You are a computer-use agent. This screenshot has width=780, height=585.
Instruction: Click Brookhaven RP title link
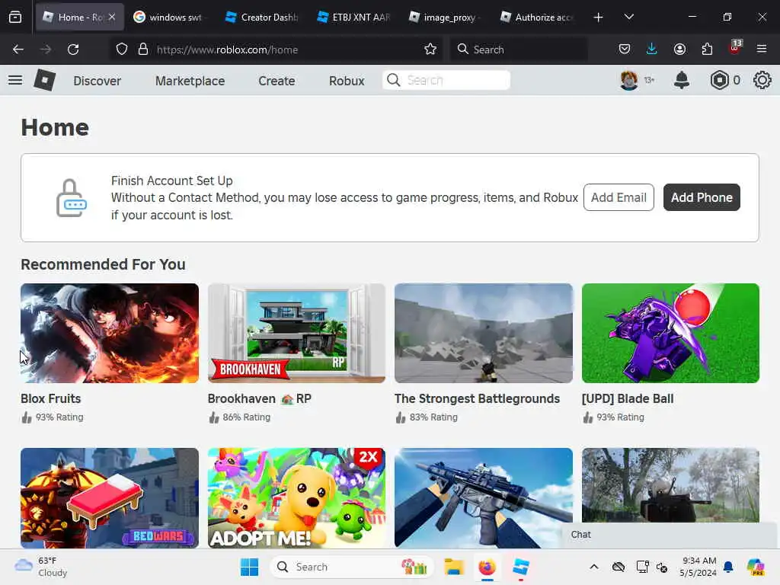click(259, 399)
